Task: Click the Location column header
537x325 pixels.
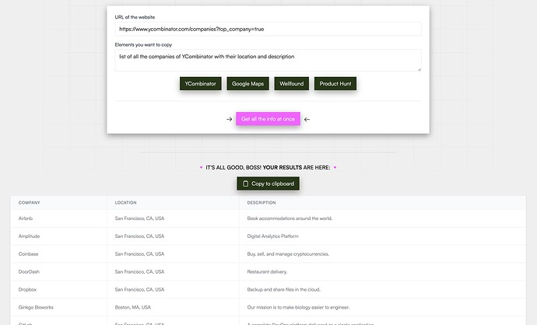Action: click(126, 203)
